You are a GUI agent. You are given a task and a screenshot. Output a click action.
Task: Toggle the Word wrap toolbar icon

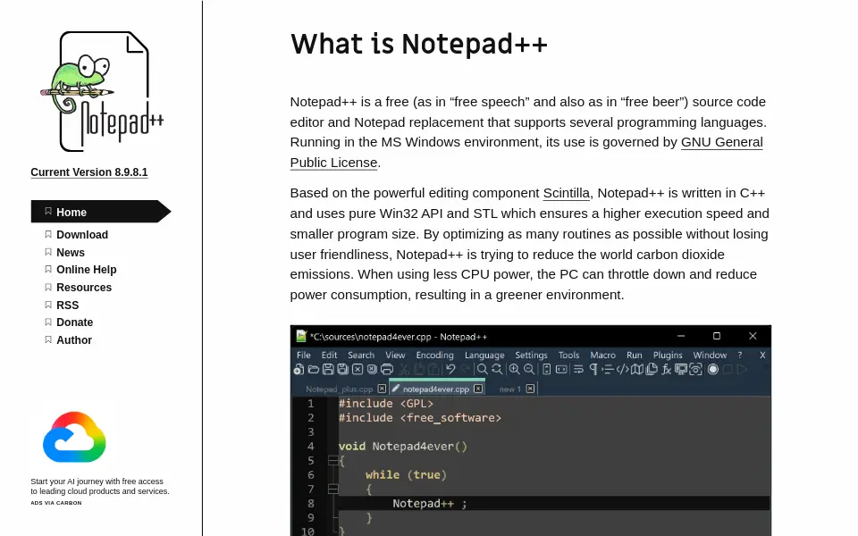coord(578,369)
